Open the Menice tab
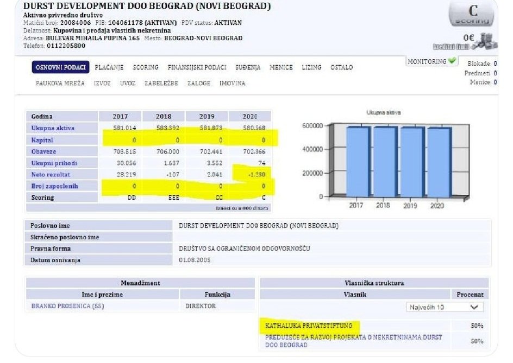The image size is (513, 363). [x=281, y=67]
